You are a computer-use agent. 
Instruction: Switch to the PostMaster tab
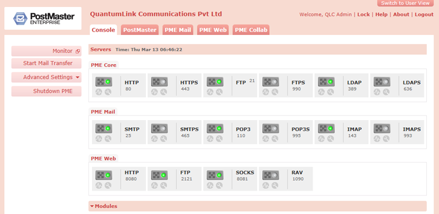pos(140,30)
